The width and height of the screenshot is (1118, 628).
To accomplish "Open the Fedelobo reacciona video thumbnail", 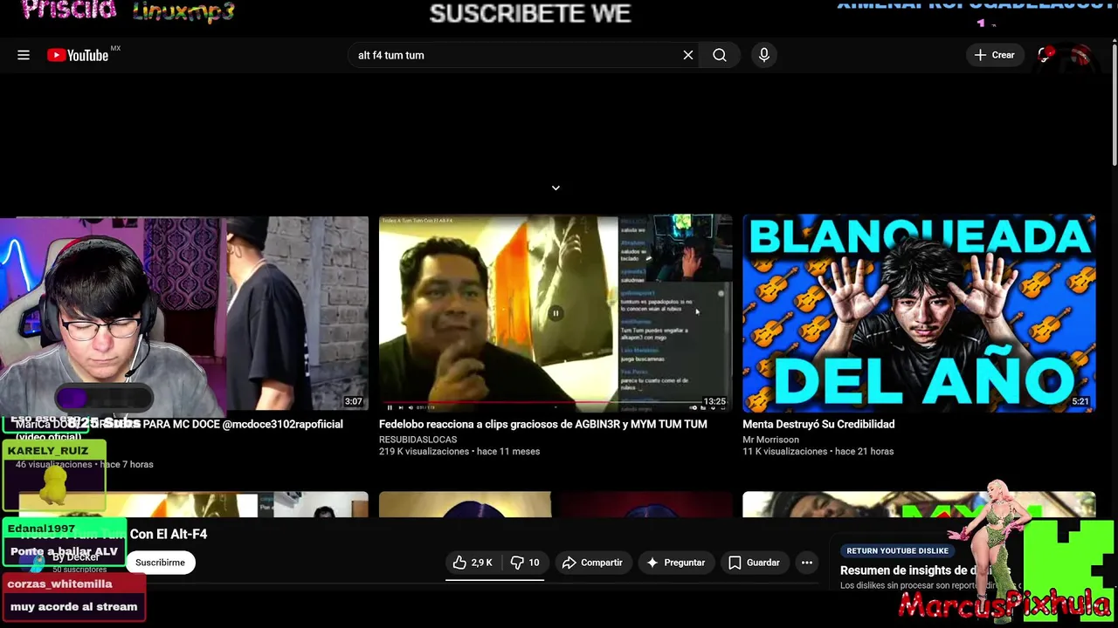I will pyautogui.click(x=556, y=313).
